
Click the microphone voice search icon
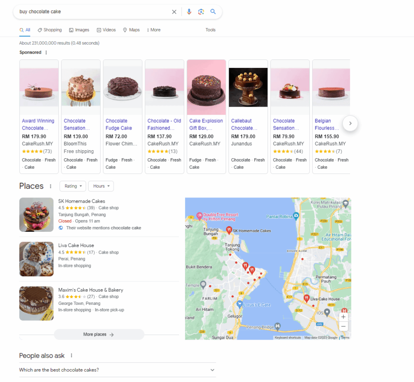click(189, 12)
